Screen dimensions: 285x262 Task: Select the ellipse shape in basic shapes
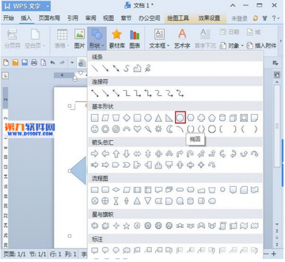[x=180, y=118]
